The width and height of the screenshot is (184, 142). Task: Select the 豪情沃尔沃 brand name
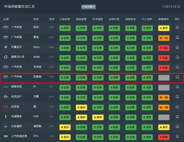pos(18,57)
